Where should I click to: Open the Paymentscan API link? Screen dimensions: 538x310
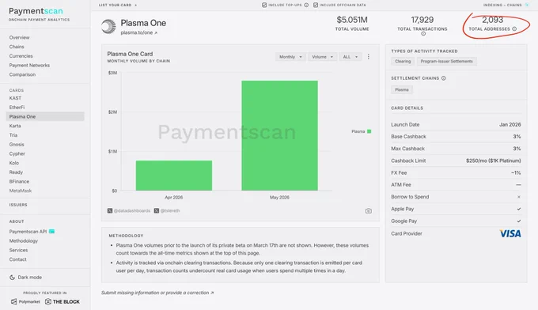pos(28,232)
